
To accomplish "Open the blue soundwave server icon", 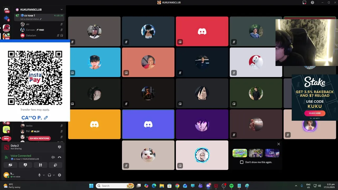I will 6,18.
